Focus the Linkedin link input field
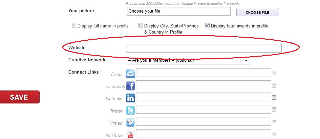This screenshot has width=320, height=139. (204, 97)
